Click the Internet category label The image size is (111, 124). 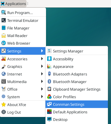point(15,74)
